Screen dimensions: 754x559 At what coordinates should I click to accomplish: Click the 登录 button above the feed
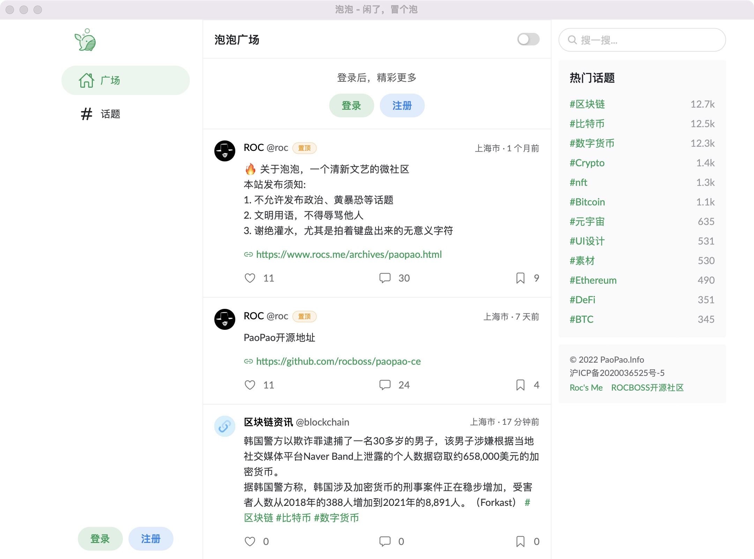pyautogui.click(x=351, y=105)
